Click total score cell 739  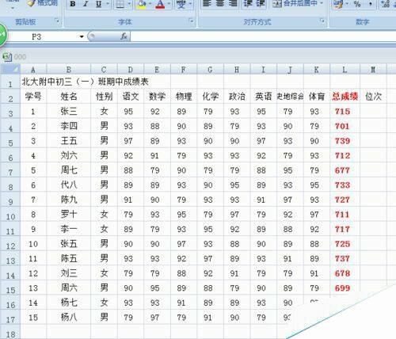click(x=345, y=141)
